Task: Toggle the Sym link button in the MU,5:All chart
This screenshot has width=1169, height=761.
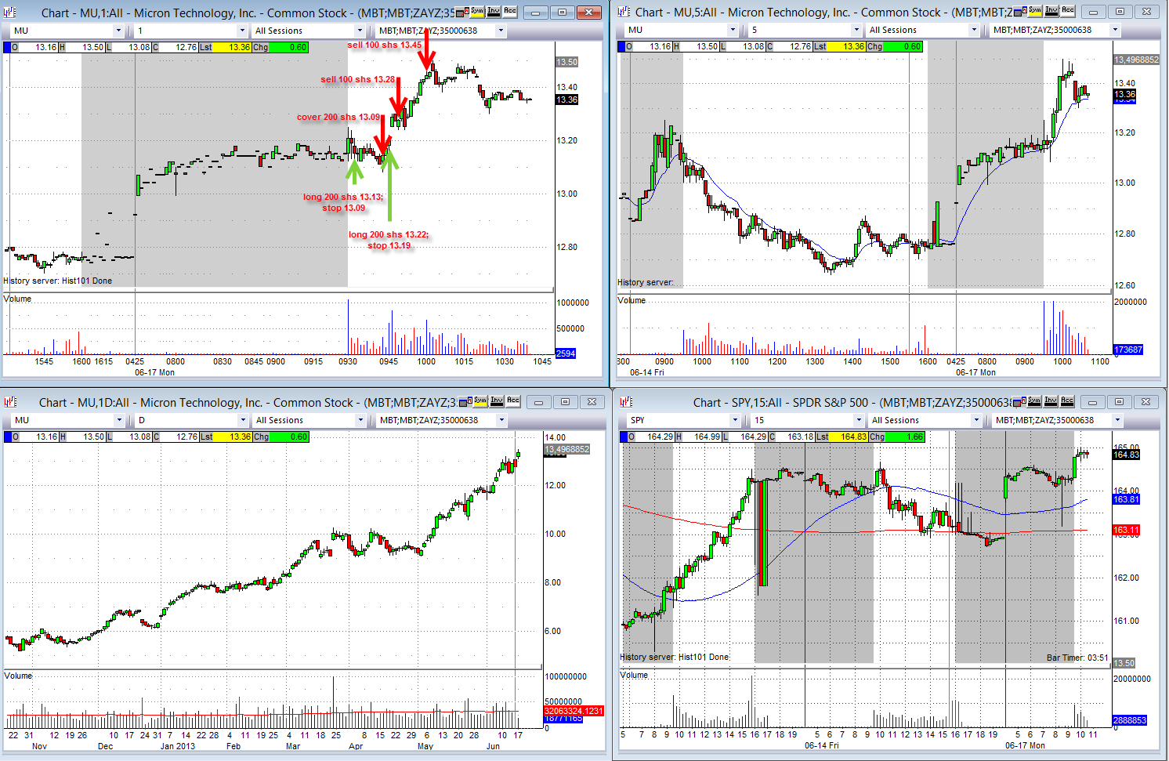Action: tap(1034, 10)
